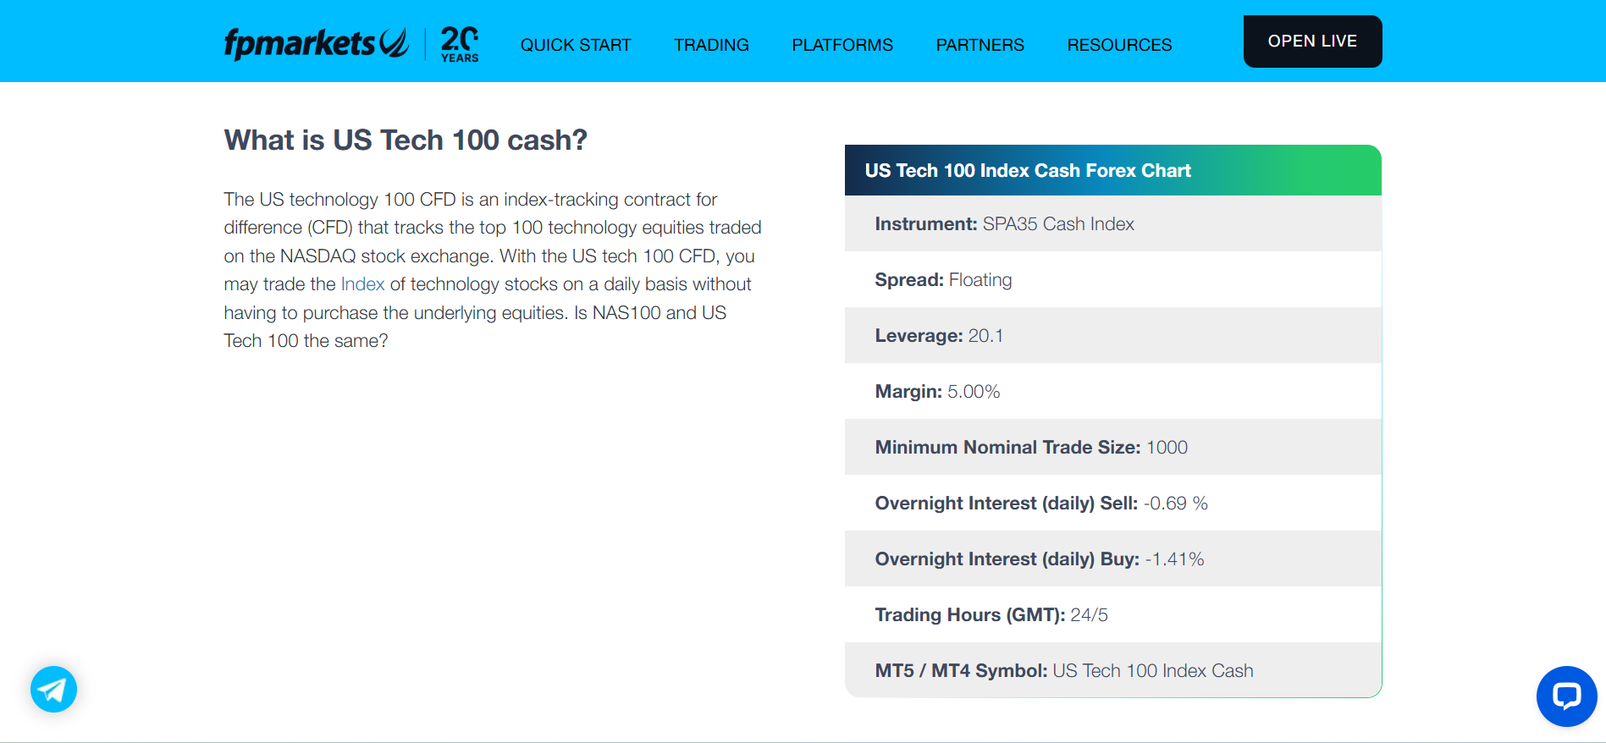Click the fpmarkets logo
This screenshot has width=1606, height=743.
(x=316, y=43)
